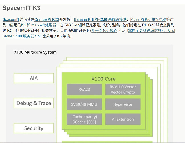The height and width of the screenshot is (143, 185).
Task: Click the X100 Multicore System diagram title
Action: [35, 52]
